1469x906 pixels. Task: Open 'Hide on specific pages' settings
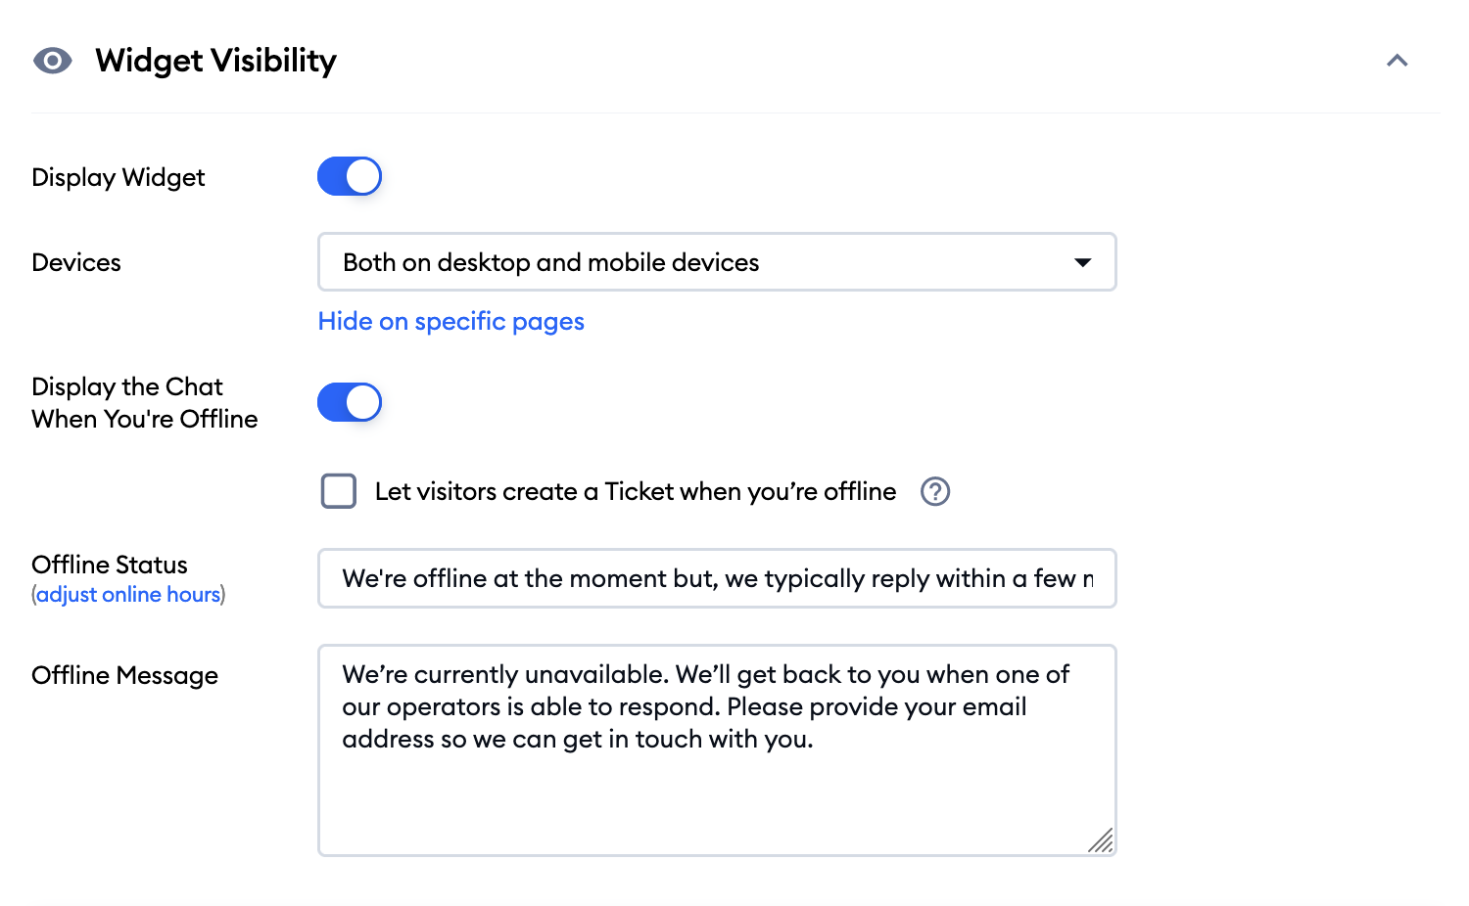coord(450,321)
